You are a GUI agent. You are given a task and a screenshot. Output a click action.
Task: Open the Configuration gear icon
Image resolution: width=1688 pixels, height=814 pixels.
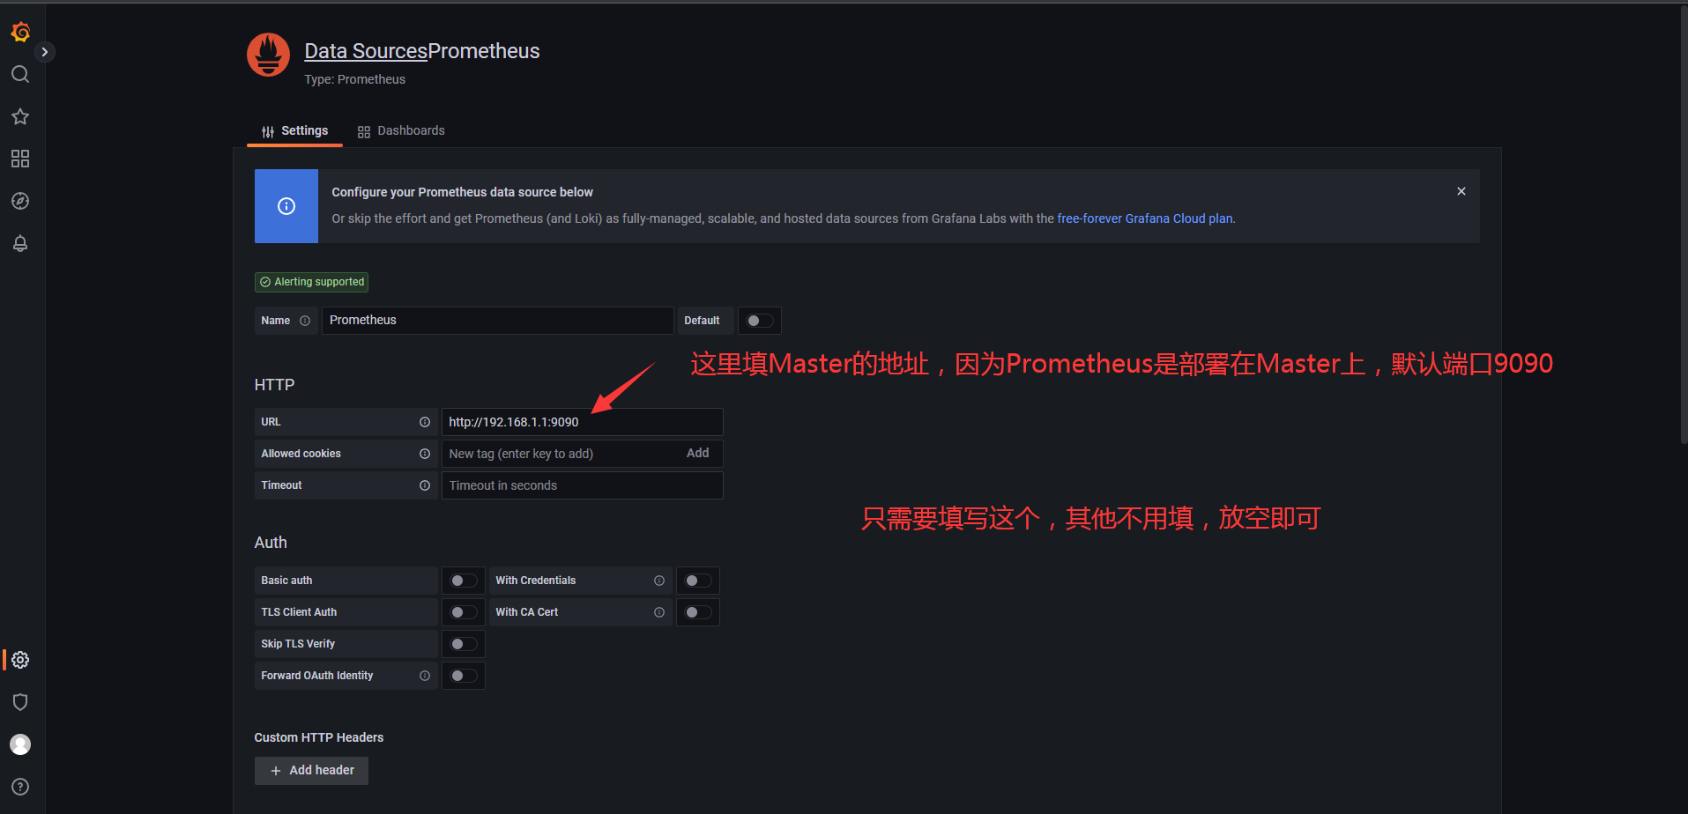(x=20, y=660)
